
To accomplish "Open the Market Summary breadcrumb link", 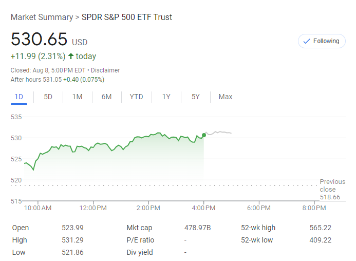I will point(42,17).
